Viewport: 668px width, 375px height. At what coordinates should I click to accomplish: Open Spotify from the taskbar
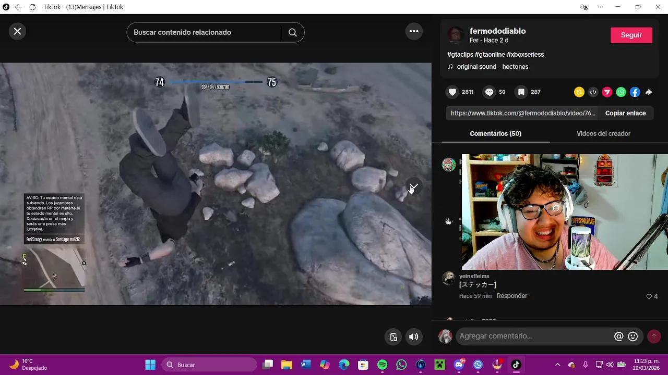pyautogui.click(x=382, y=365)
